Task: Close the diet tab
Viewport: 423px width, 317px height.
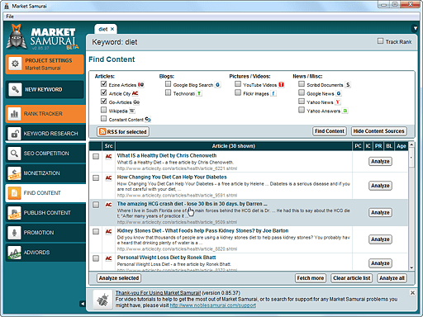Action: [112, 29]
